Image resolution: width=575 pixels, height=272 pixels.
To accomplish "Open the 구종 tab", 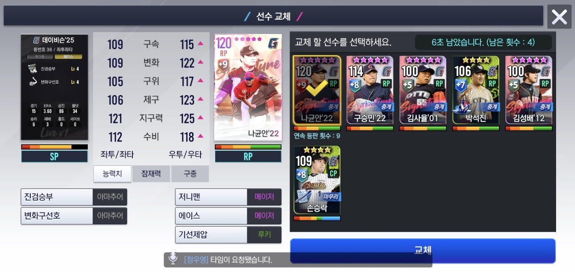I will [190, 174].
